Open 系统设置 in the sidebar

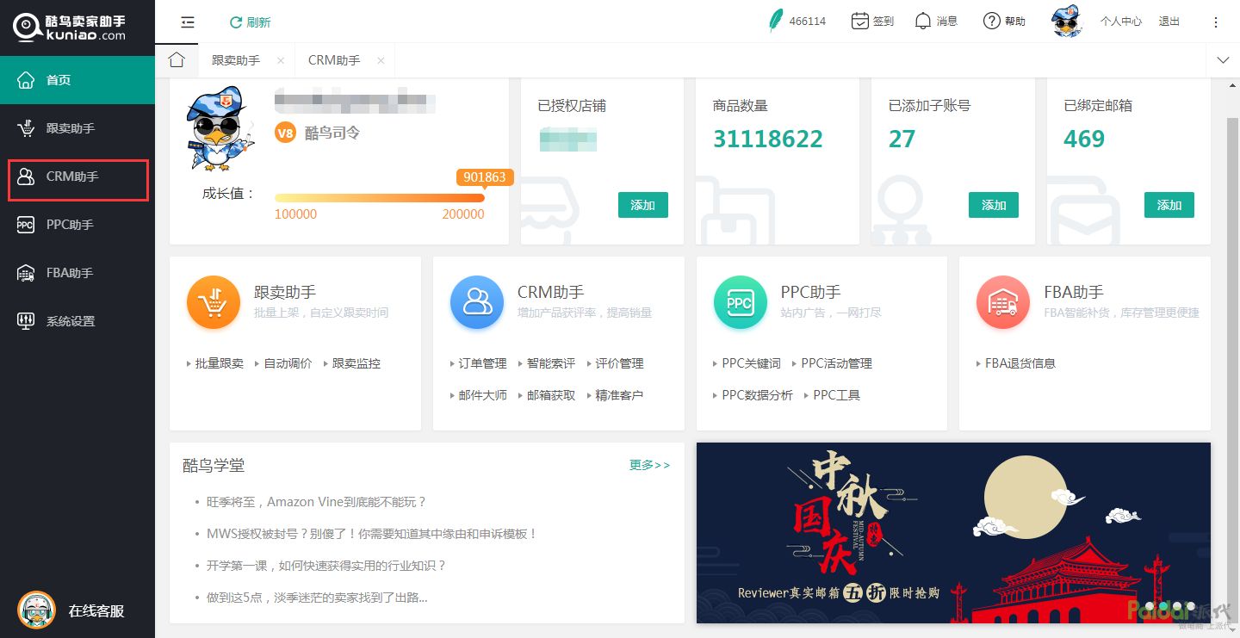[77, 321]
